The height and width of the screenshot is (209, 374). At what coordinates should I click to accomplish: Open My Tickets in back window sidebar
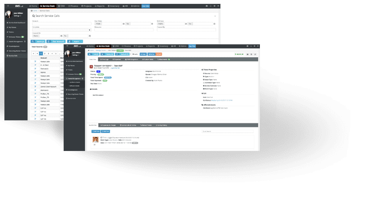pyautogui.click(x=12, y=27)
